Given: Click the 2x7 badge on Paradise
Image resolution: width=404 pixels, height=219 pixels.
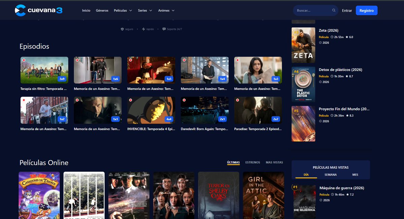Looking at the screenshot, I should (x=276, y=119).
